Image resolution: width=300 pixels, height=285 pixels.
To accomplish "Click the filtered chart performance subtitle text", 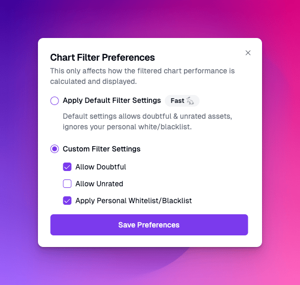I will [142, 76].
